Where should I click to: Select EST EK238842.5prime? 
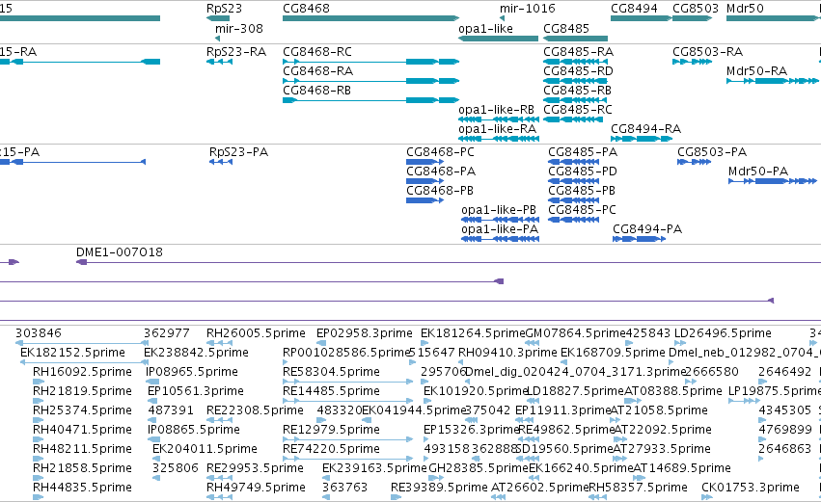pyautogui.click(x=196, y=353)
